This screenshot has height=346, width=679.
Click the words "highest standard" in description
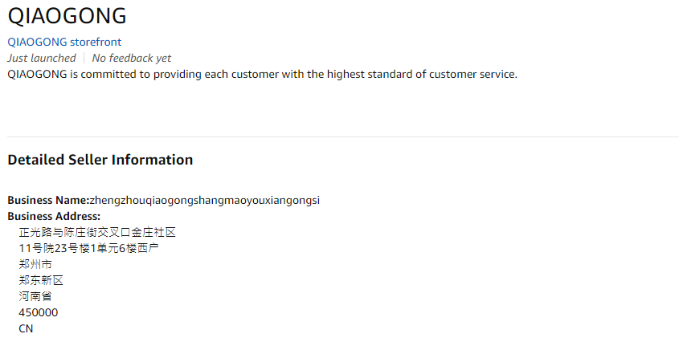(366, 75)
